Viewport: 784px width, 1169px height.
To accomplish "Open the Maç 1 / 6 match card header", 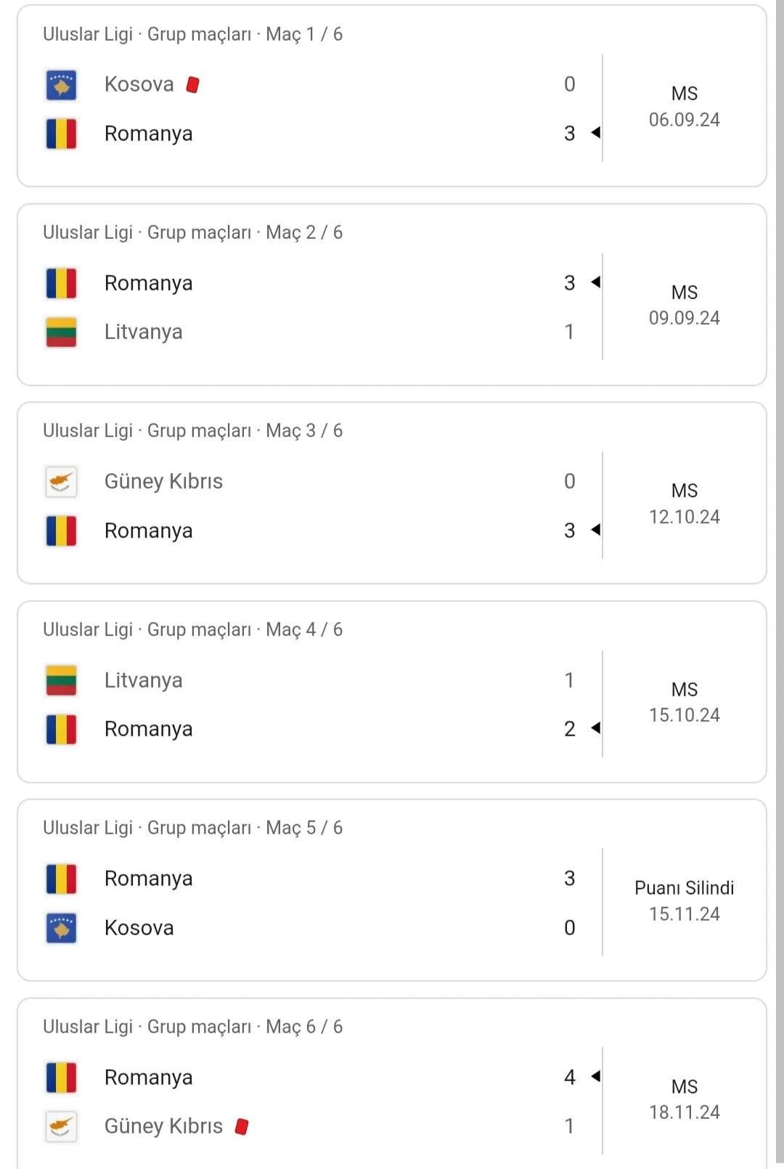I will tap(192, 34).
